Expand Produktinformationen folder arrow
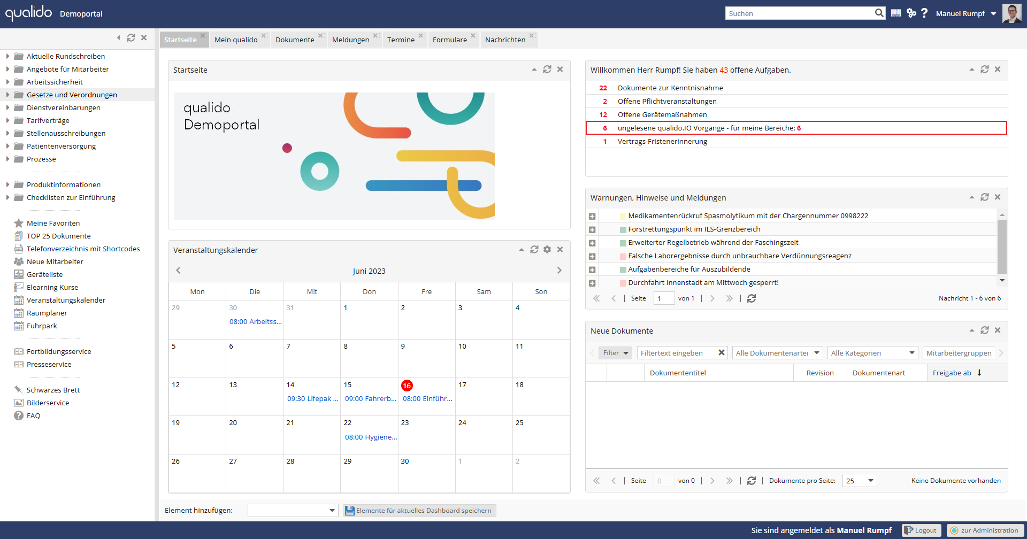1027x539 pixels. click(x=7, y=184)
